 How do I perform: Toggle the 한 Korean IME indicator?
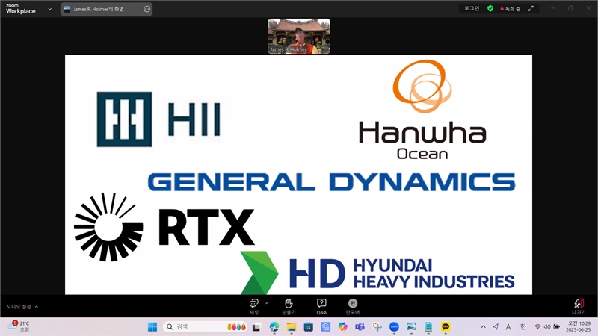pos(523,327)
